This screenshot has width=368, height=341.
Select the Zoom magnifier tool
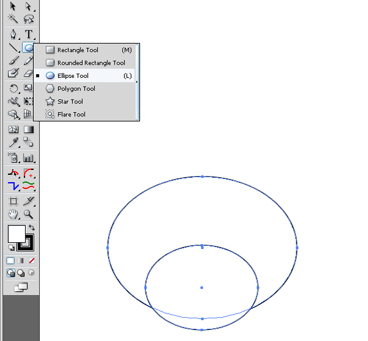[x=28, y=214]
